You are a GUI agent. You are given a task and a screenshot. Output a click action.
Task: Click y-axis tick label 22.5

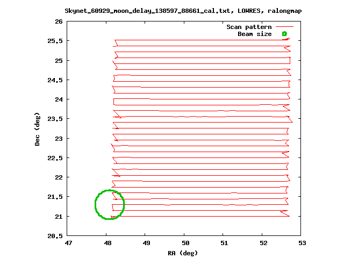pyautogui.click(x=55, y=158)
